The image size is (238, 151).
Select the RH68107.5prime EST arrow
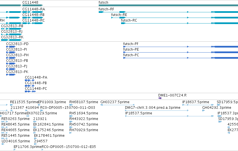[x=71, y=105]
